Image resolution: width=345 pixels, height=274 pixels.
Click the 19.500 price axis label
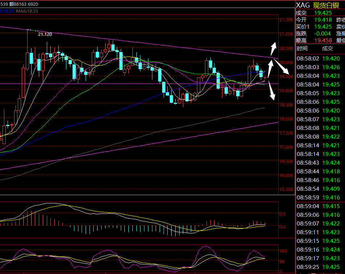[286, 77]
